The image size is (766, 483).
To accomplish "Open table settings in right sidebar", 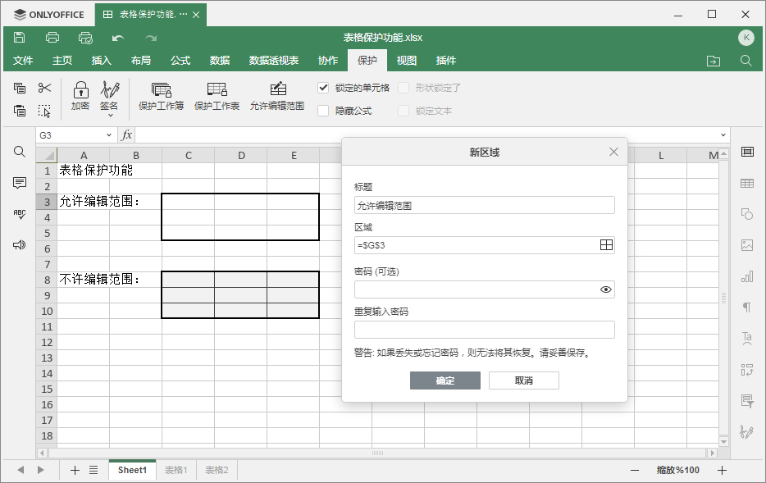I will (x=747, y=183).
